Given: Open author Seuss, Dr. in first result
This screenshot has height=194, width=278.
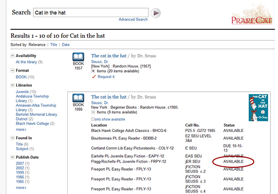Looking at the screenshot, I should (100, 61).
